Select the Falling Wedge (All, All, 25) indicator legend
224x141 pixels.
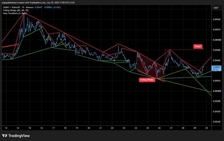coord(16,10)
